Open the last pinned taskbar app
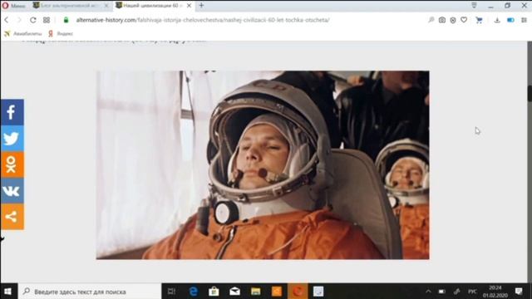Image resolution: width=532 pixels, height=299 pixels. point(318,292)
